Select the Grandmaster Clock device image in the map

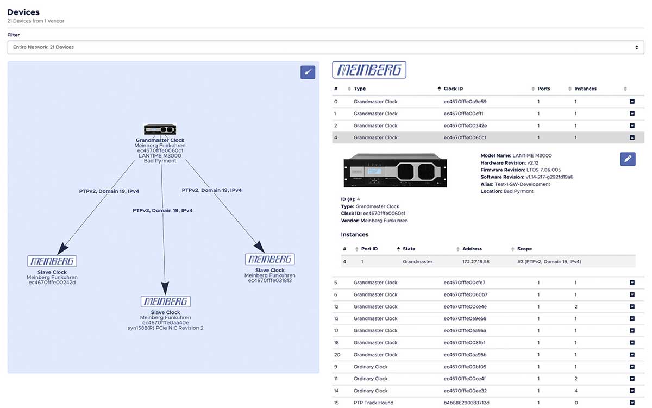tap(160, 129)
